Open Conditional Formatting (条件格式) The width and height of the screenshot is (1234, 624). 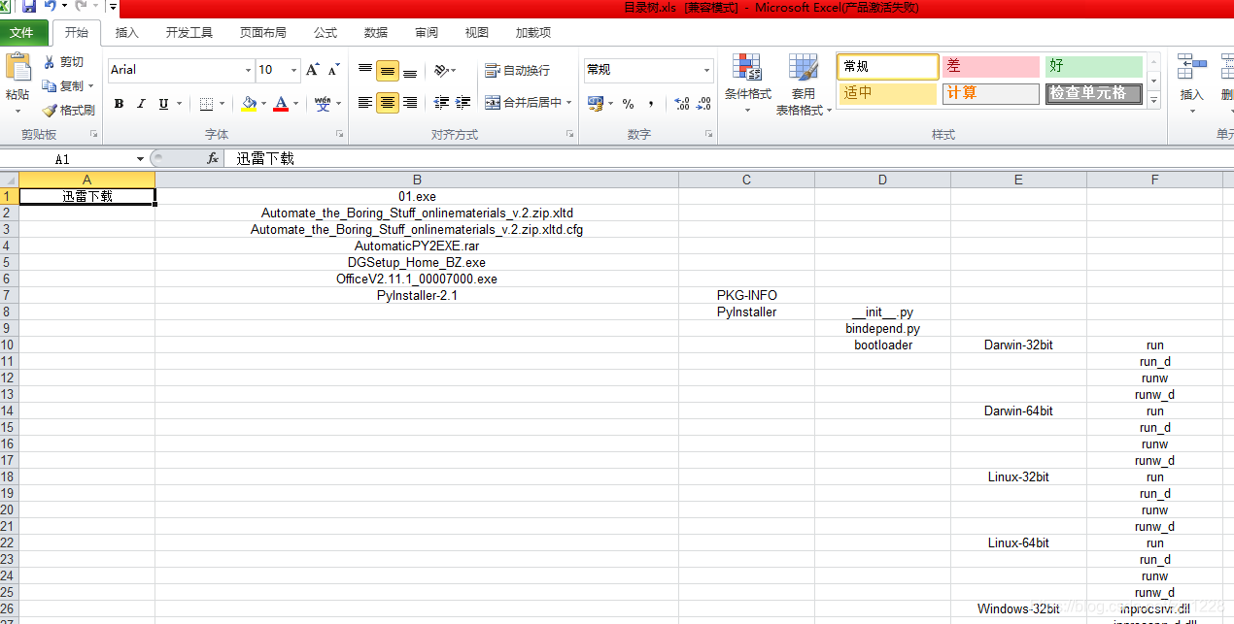pos(747,83)
